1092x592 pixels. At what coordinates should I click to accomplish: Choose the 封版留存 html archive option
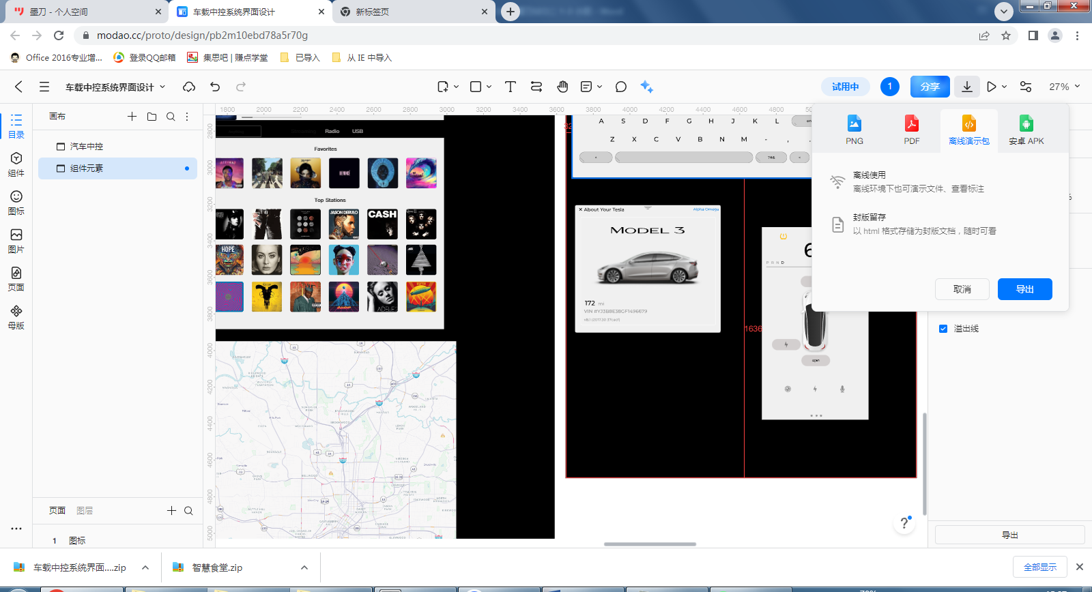tap(940, 224)
